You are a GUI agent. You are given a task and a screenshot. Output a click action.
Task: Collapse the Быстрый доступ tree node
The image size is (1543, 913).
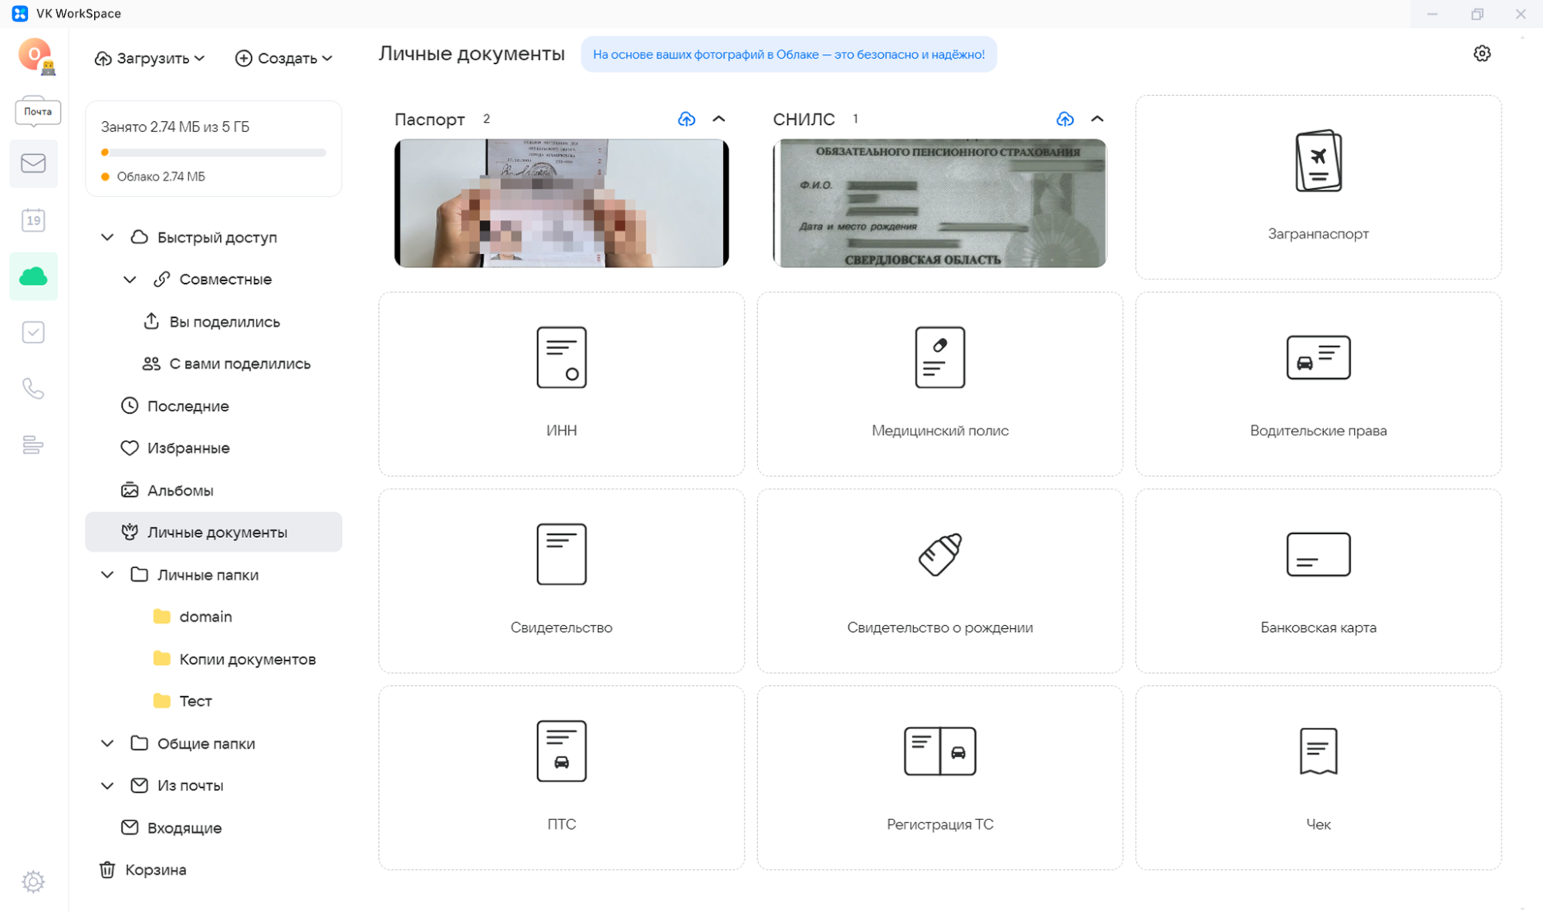tap(107, 238)
